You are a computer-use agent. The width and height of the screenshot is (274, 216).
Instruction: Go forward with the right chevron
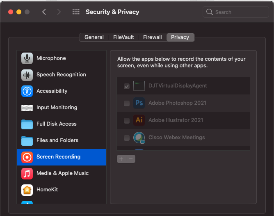59,12
